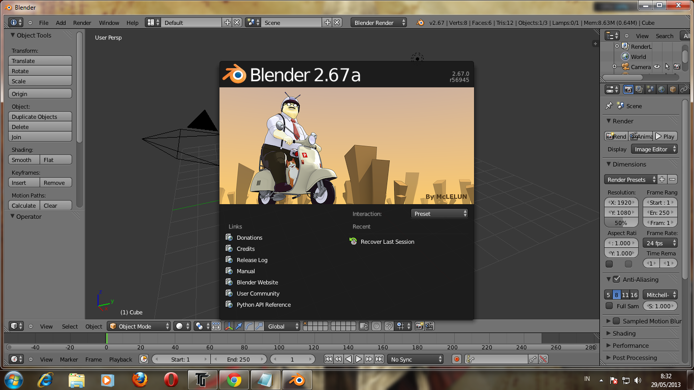The height and width of the screenshot is (390, 694).
Task: Select the Rotate manipulator in the 3D view header
Action: coord(248,326)
